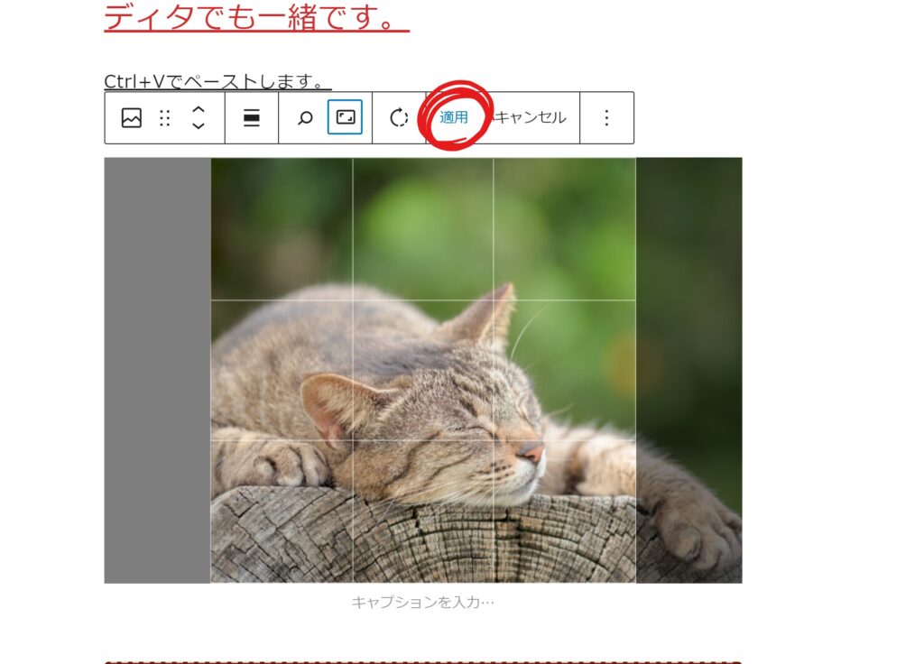Click the 適用 apply button

pos(454,117)
